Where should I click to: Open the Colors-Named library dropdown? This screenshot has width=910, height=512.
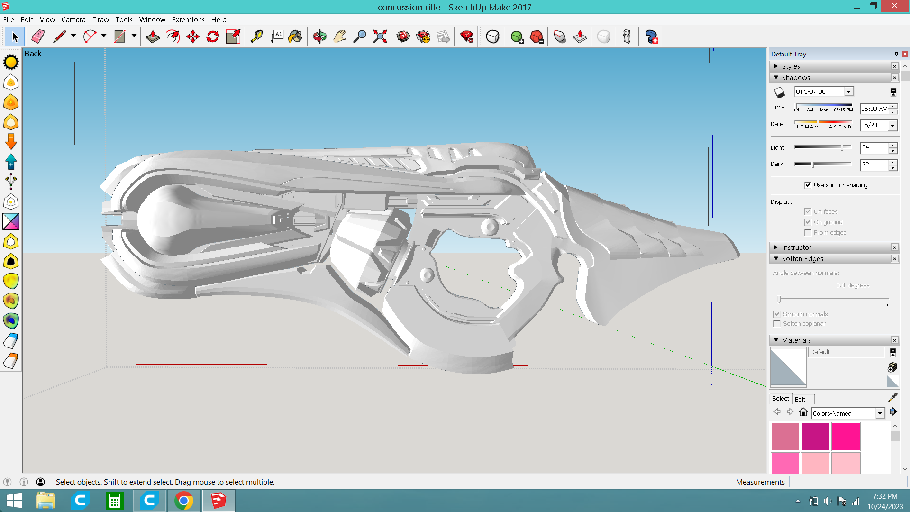pos(880,413)
